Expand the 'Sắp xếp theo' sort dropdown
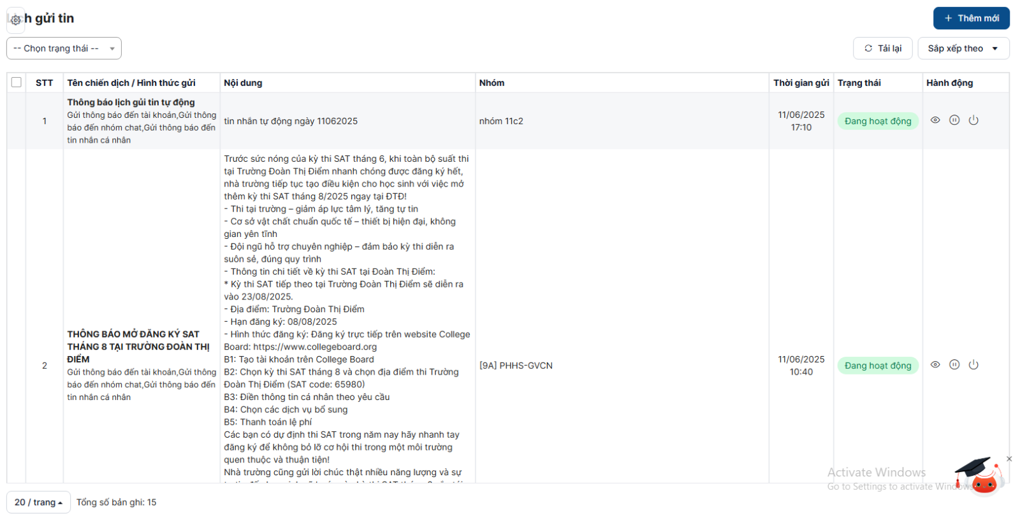This screenshot has height=516, width=1020. (x=963, y=48)
